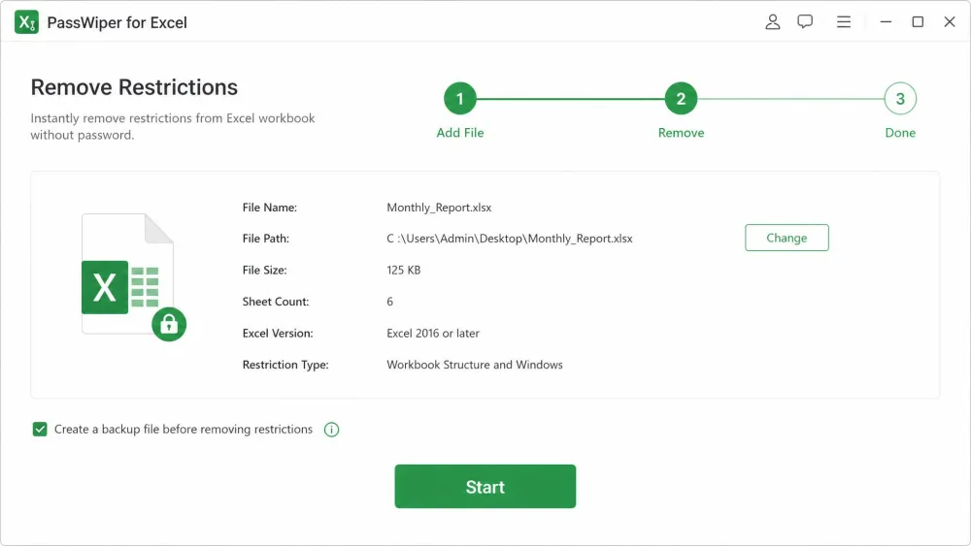
Task: Minimize the PassWiper window
Action: 886,22
